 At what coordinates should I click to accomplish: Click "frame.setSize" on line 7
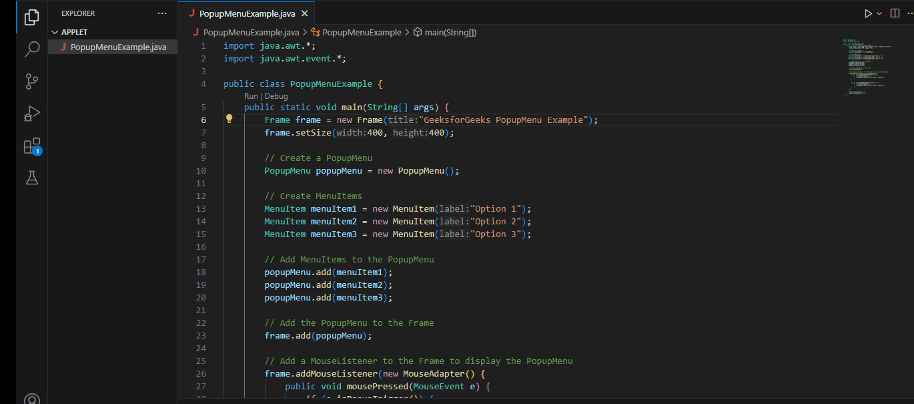[x=298, y=132]
